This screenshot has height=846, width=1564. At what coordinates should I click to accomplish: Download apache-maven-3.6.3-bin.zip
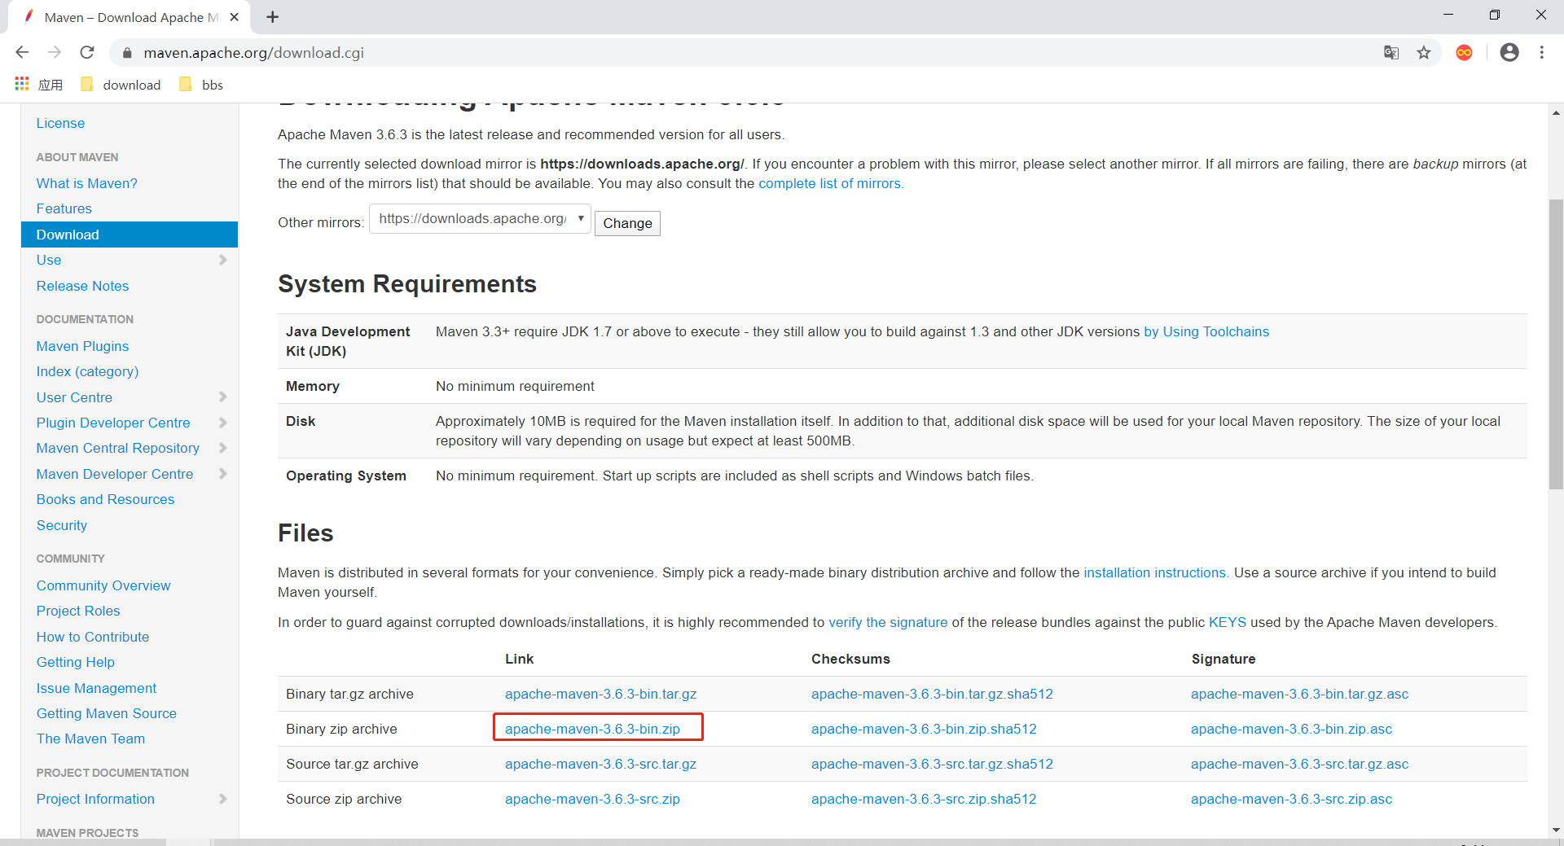[x=592, y=729]
